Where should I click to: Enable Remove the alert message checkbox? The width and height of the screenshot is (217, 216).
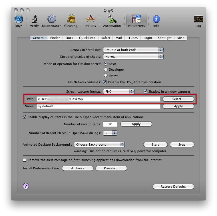click(25, 160)
